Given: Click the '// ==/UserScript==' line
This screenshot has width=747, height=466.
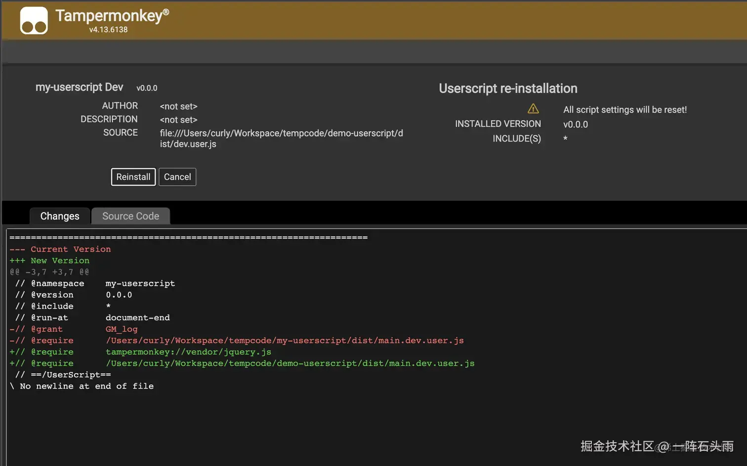Looking at the screenshot, I should pyautogui.click(x=63, y=375).
